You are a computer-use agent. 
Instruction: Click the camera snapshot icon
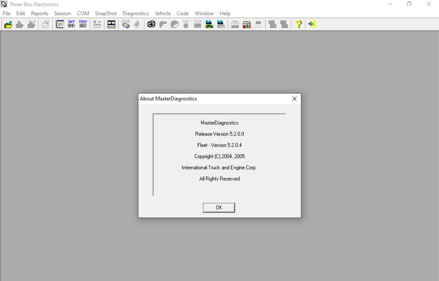[x=151, y=24]
